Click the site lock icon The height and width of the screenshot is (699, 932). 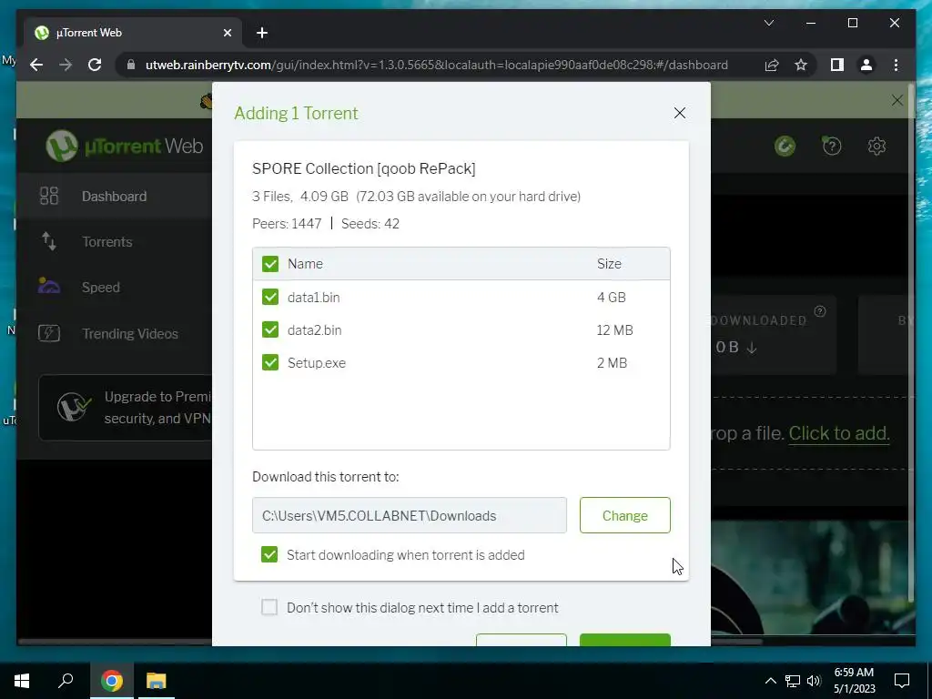[131, 65]
